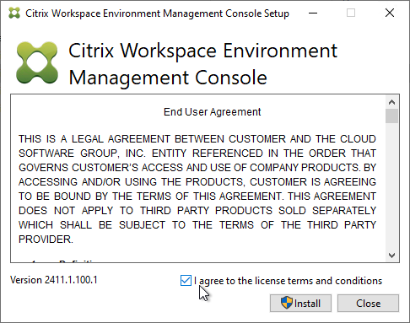
Task: Click the 'I agree to the license terms' label
Action: click(x=288, y=281)
